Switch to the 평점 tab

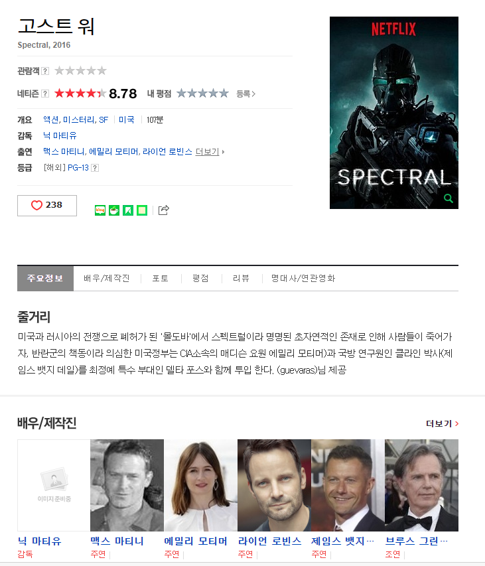(200, 278)
